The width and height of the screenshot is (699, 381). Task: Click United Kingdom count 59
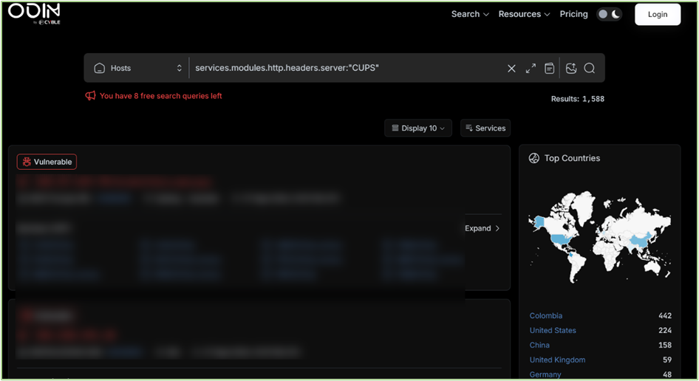(667, 360)
